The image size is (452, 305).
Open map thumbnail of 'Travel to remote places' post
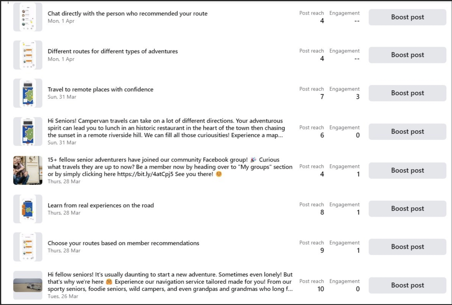pyautogui.click(x=28, y=93)
